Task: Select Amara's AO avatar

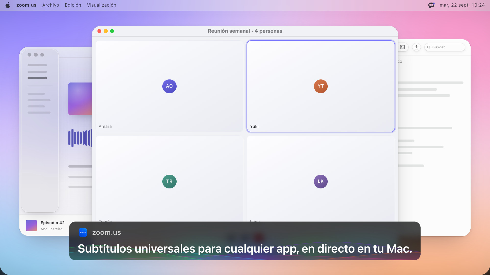Action: coord(169,86)
